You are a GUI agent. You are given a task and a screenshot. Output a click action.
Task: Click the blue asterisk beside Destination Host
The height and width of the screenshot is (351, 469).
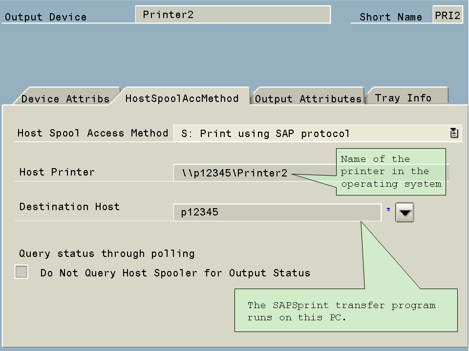[388, 210]
